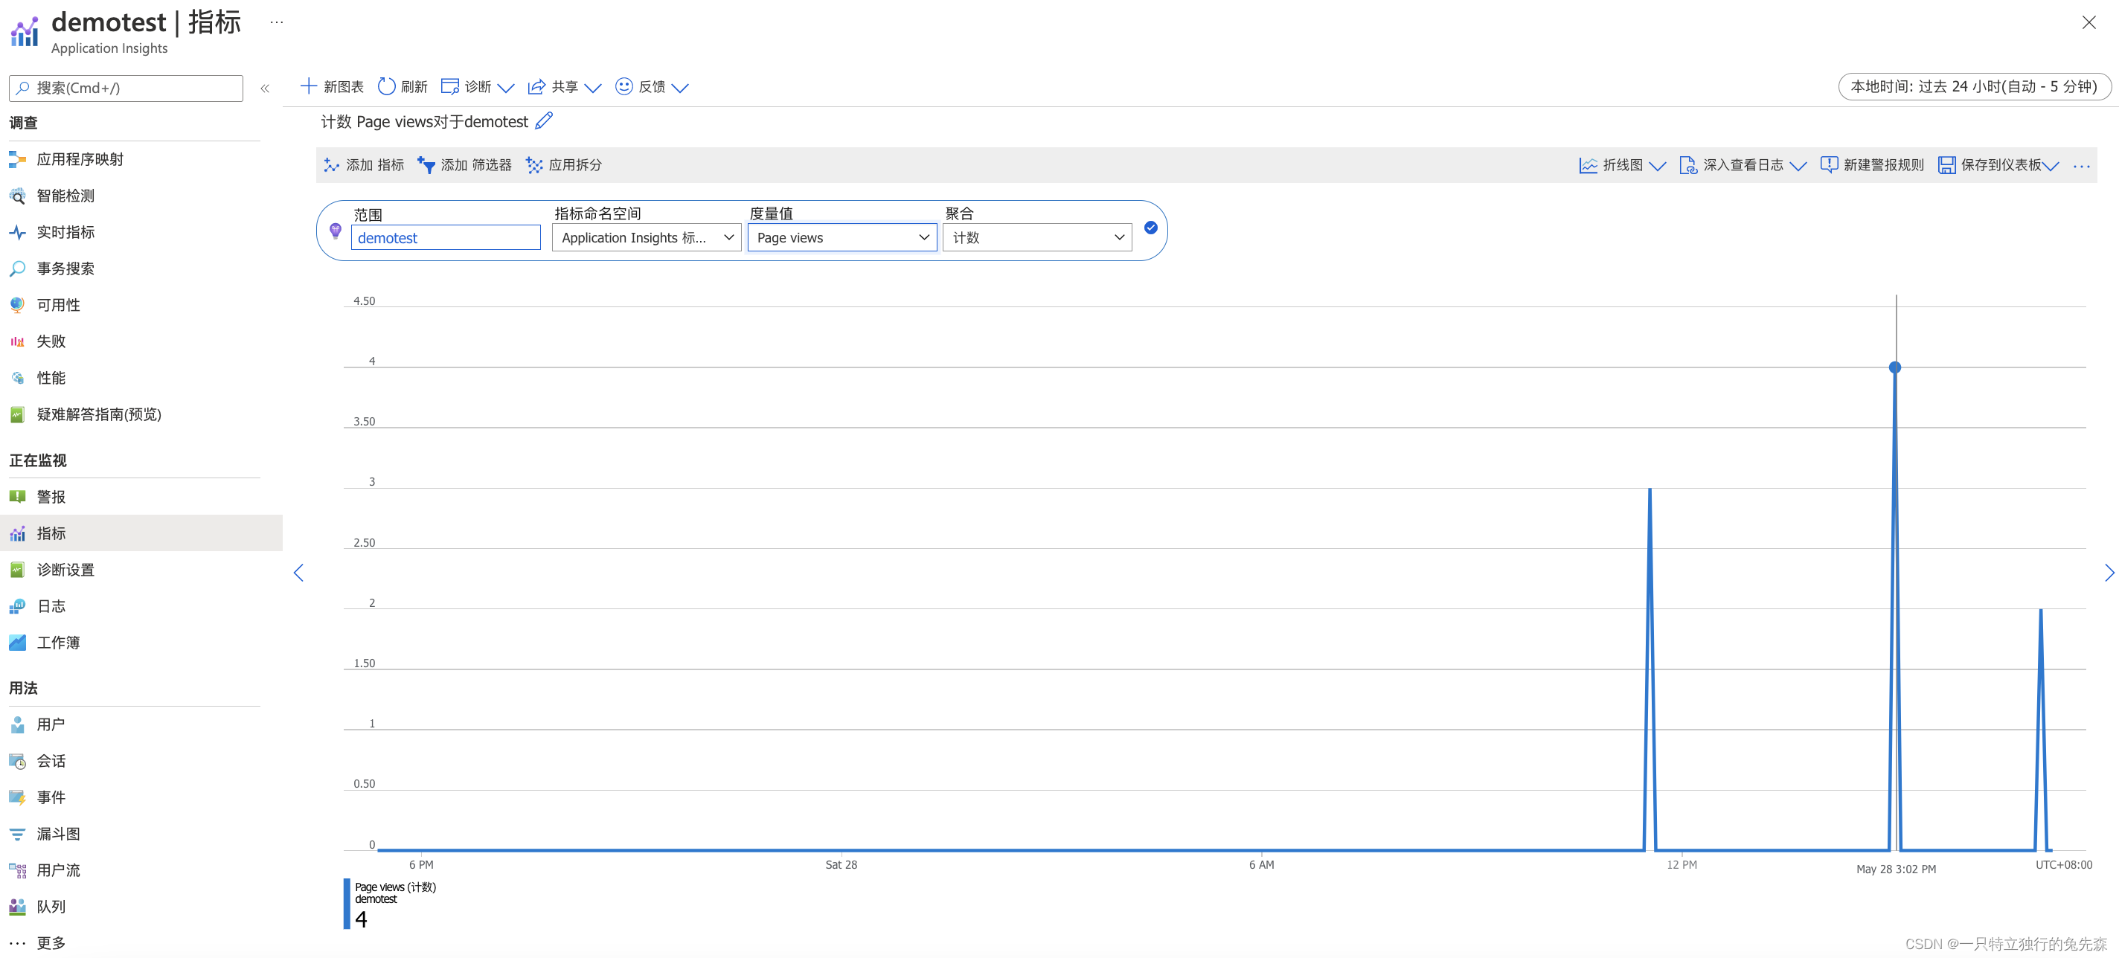Open the Application Insights namespace dropdown
The width and height of the screenshot is (2119, 958).
646,238
